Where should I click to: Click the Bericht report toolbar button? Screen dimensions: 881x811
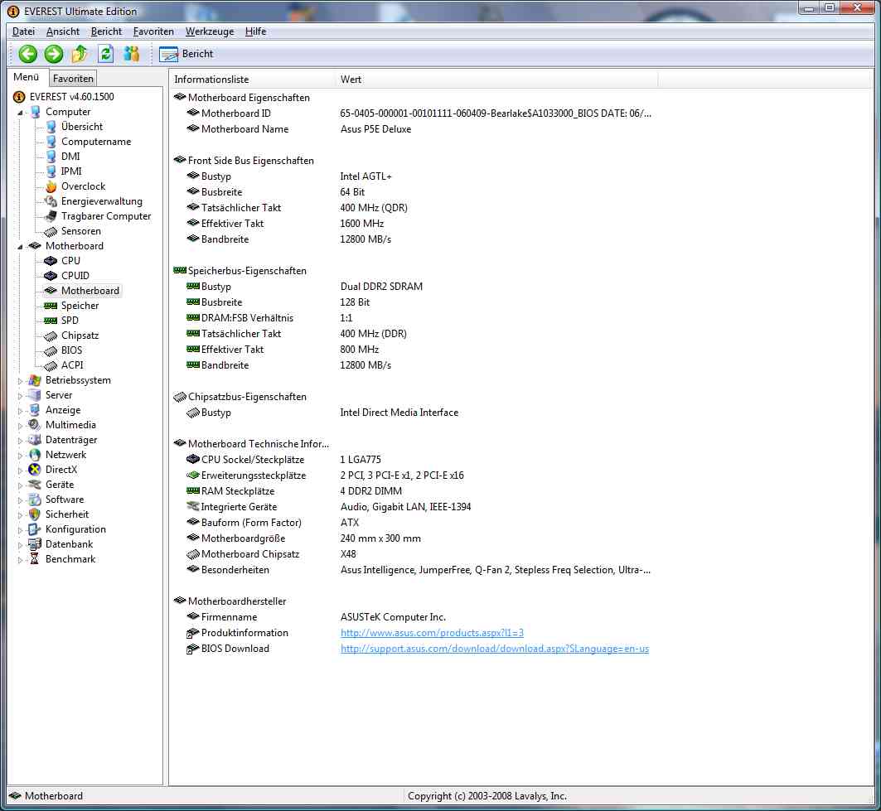(x=186, y=54)
